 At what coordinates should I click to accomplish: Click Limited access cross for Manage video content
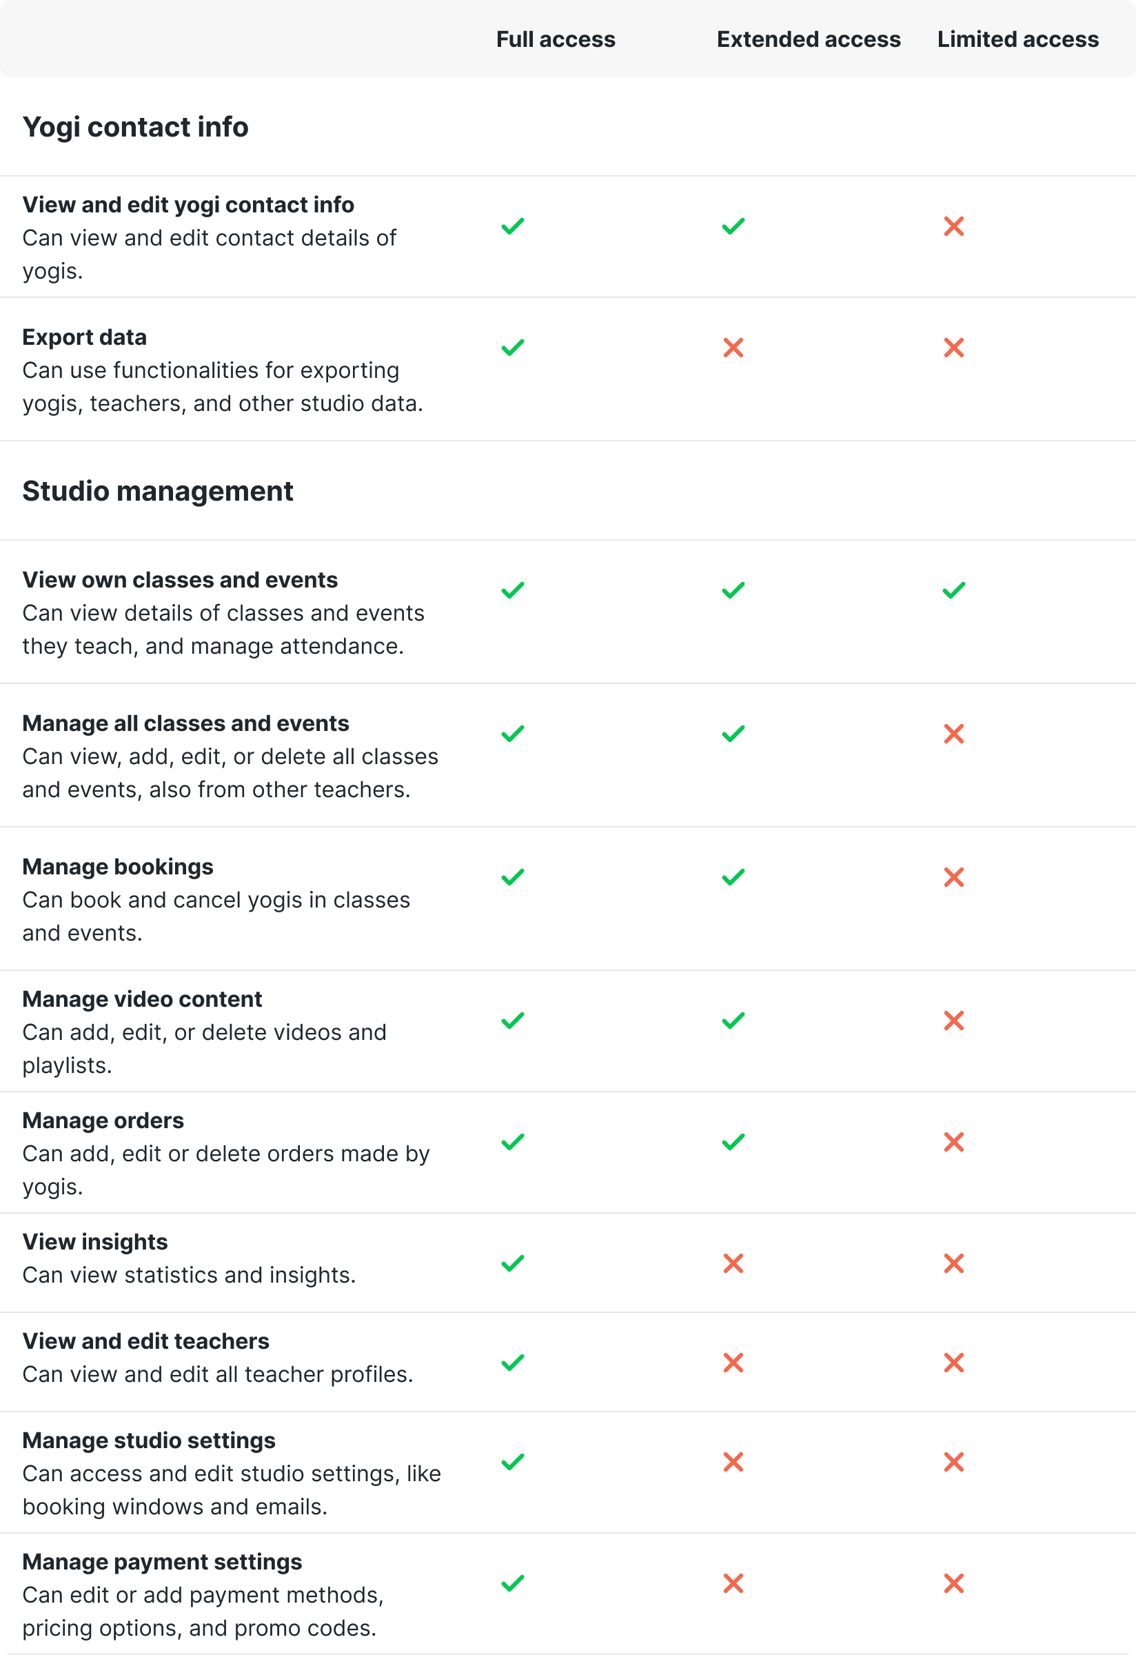pyautogui.click(x=954, y=1021)
